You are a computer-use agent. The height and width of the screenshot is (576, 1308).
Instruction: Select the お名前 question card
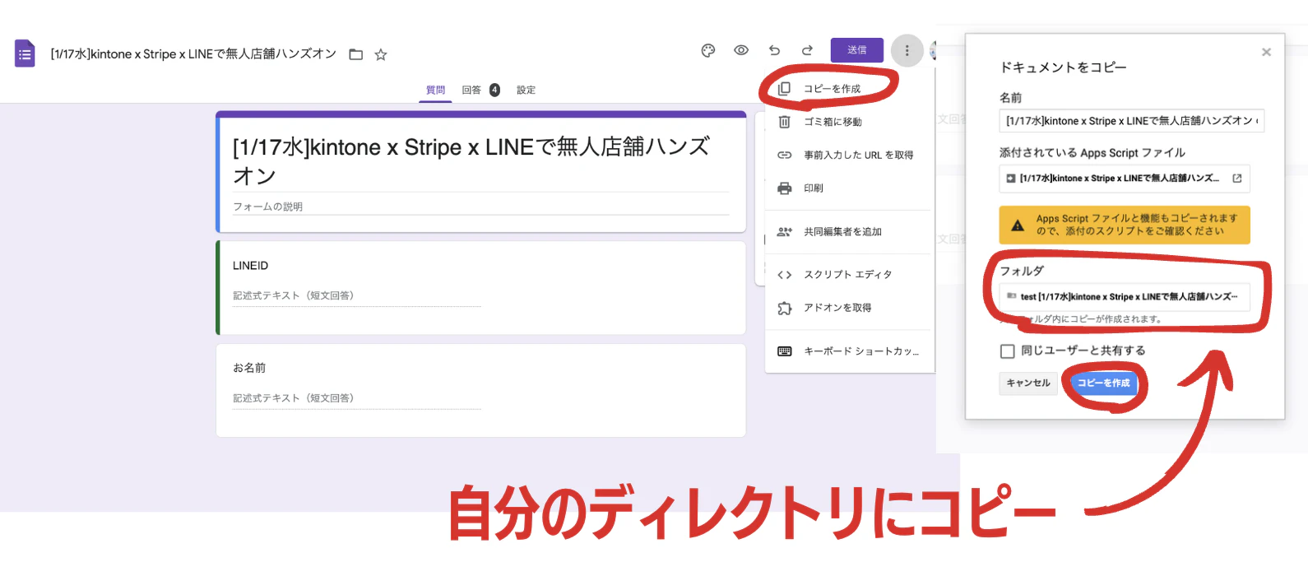[480, 391]
